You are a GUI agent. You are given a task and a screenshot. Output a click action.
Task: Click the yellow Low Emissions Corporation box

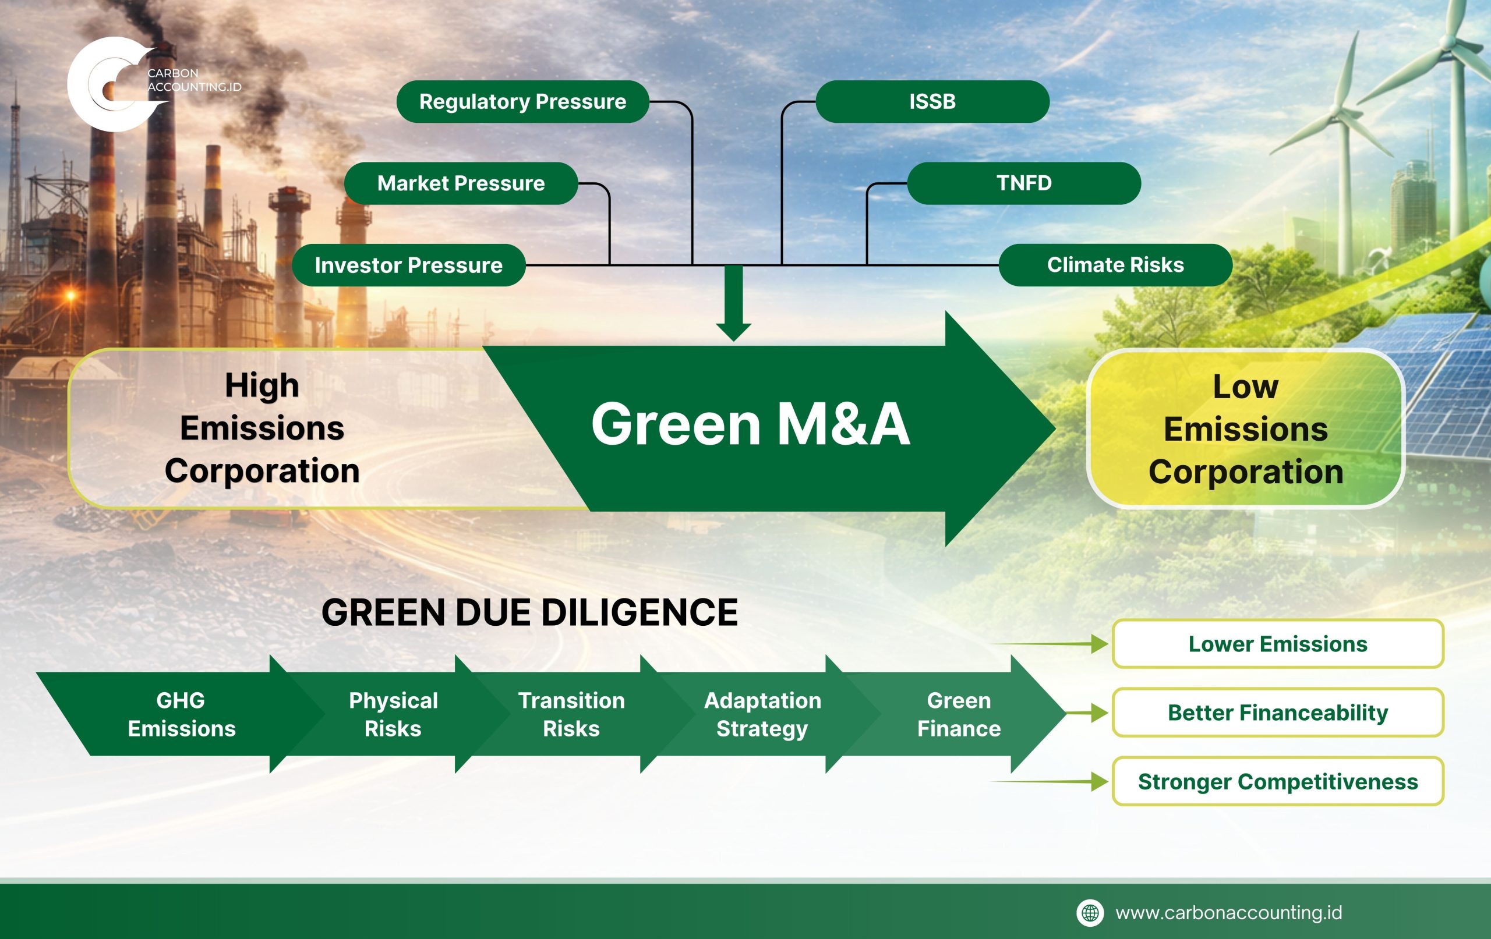tap(1245, 428)
